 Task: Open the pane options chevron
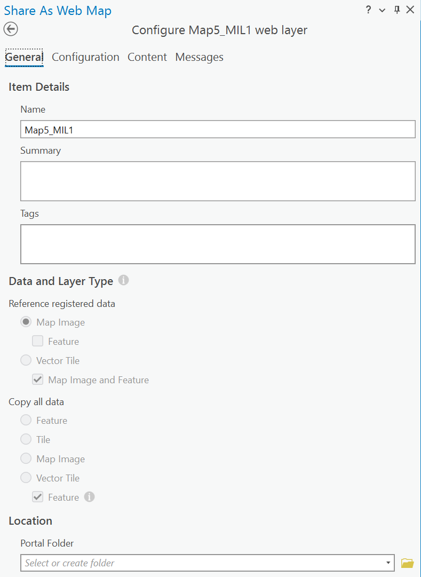click(x=381, y=10)
